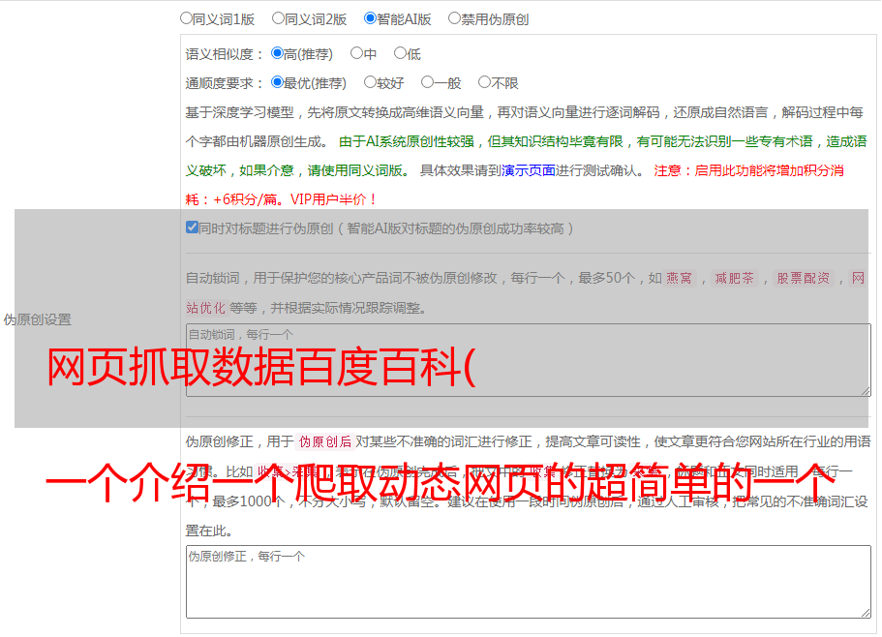The height and width of the screenshot is (637, 882).
Task: Grab the 伪原创修正 textarea resize handle
Action: (866, 613)
